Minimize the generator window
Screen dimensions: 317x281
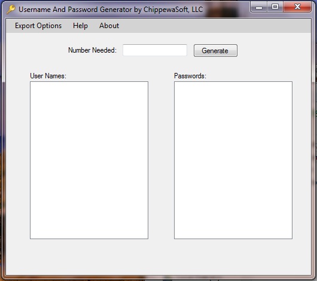258,7
